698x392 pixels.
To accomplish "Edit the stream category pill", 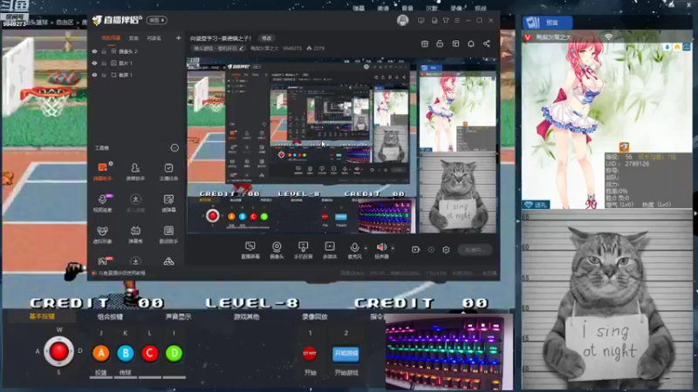I will tap(219, 49).
